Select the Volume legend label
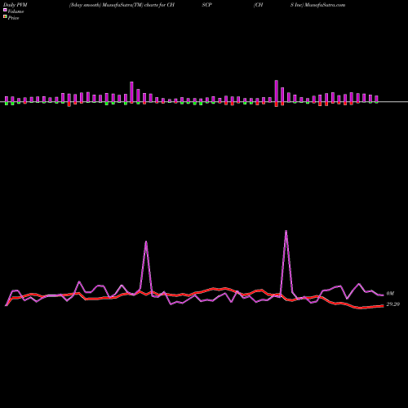Screen dimensions: 408x408 coord(16,11)
